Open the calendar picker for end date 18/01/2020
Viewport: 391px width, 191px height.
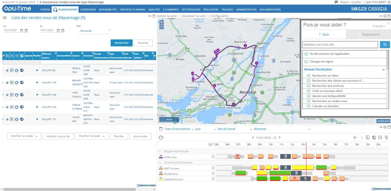click(x=58, y=31)
